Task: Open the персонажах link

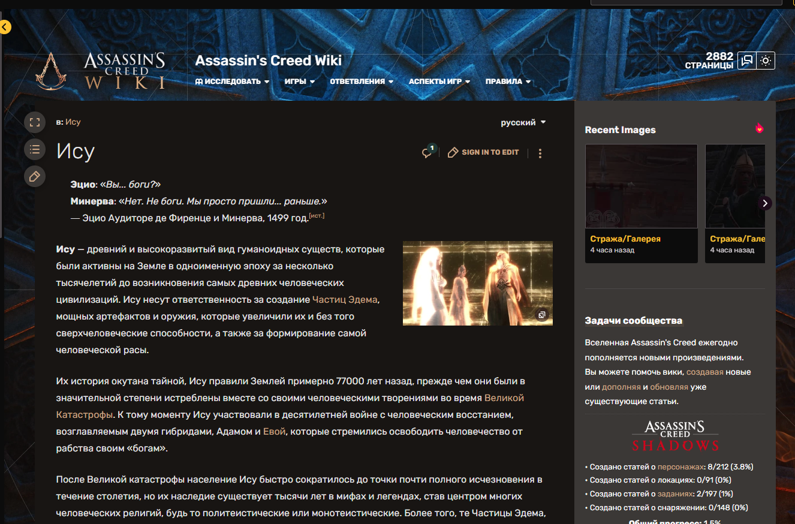Action: 680,466
